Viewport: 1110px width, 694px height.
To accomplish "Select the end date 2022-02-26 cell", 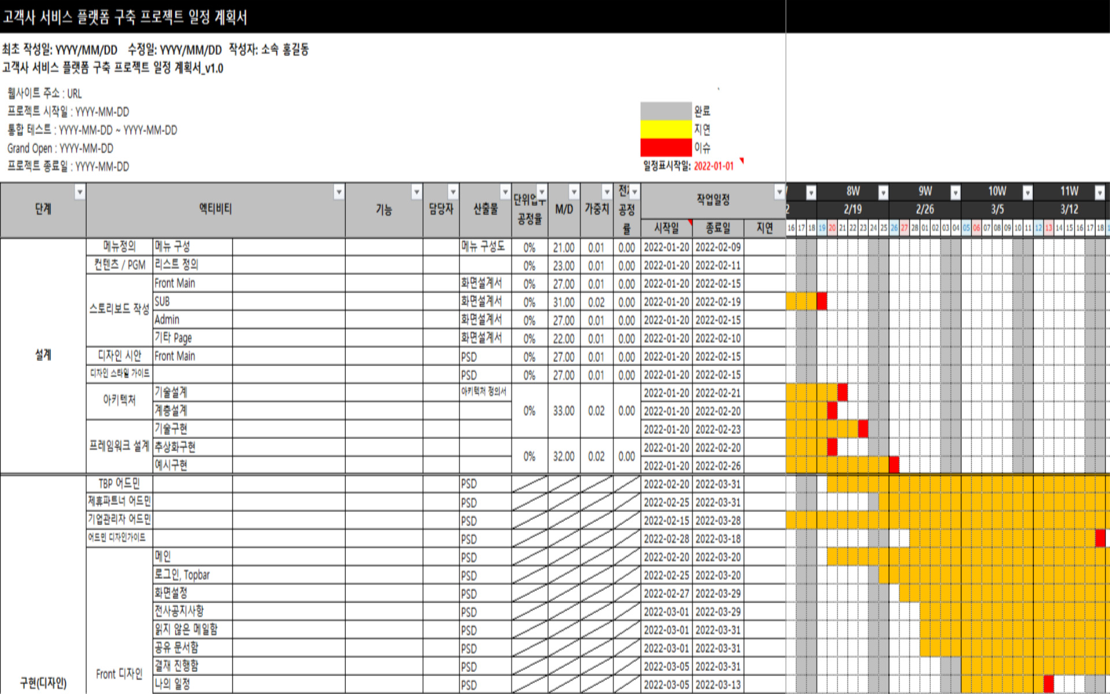I will 717,466.
